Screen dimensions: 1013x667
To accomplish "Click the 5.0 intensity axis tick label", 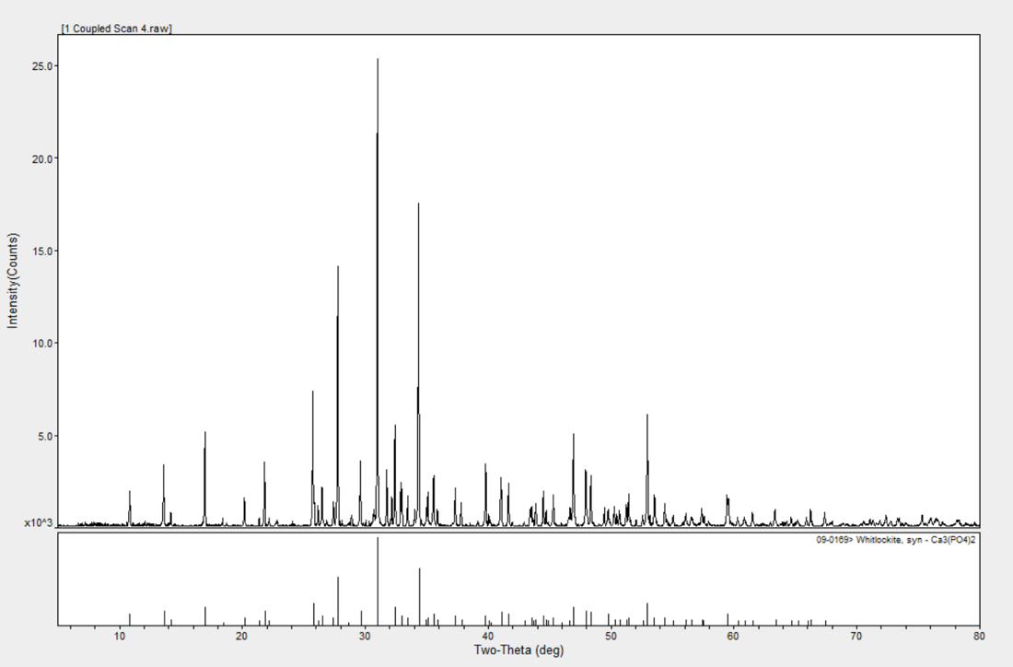I will tap(44, 436).
